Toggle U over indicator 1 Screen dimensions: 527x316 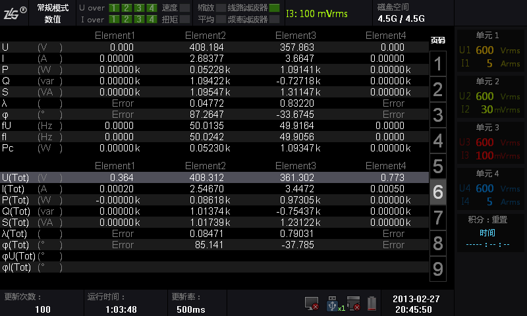point(114,8)
